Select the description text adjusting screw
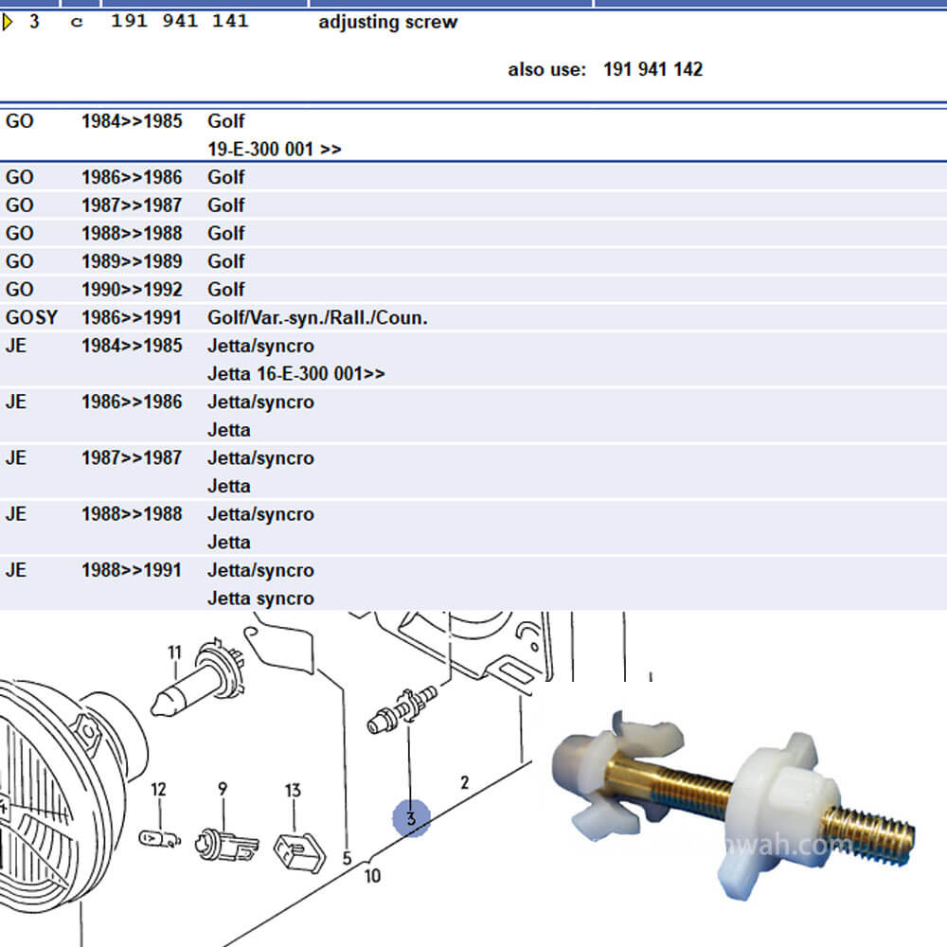 coord(387,22)
